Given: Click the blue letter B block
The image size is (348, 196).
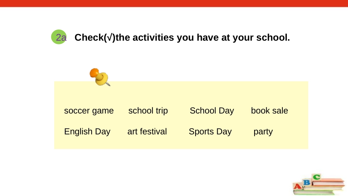Looking at the screenshot, I should 307,182.
